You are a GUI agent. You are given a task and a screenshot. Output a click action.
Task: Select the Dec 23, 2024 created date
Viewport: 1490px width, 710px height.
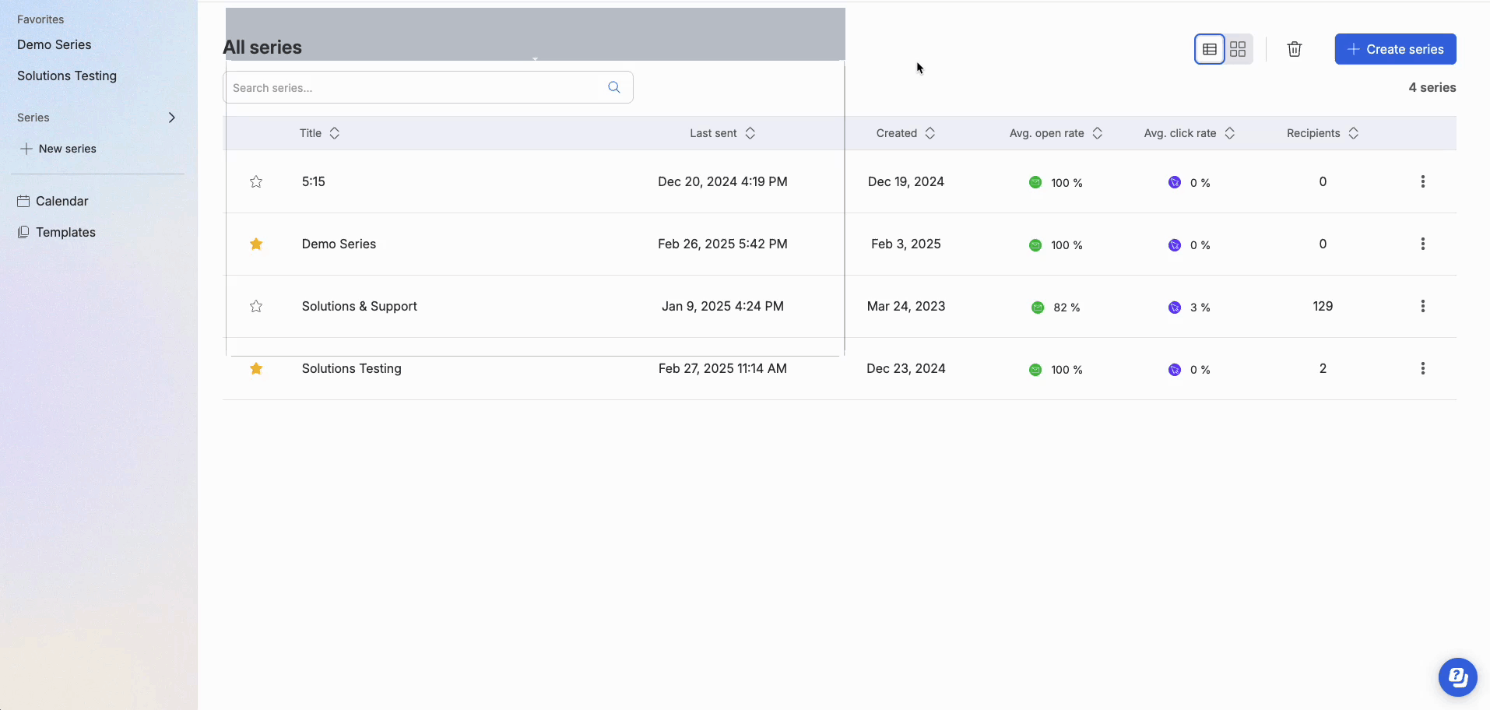pyautogui.click(x=906, y=368)
